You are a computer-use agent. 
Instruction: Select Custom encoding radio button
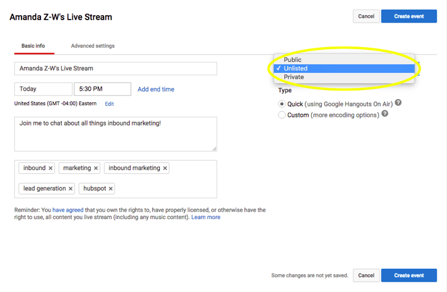pos(282,114)
